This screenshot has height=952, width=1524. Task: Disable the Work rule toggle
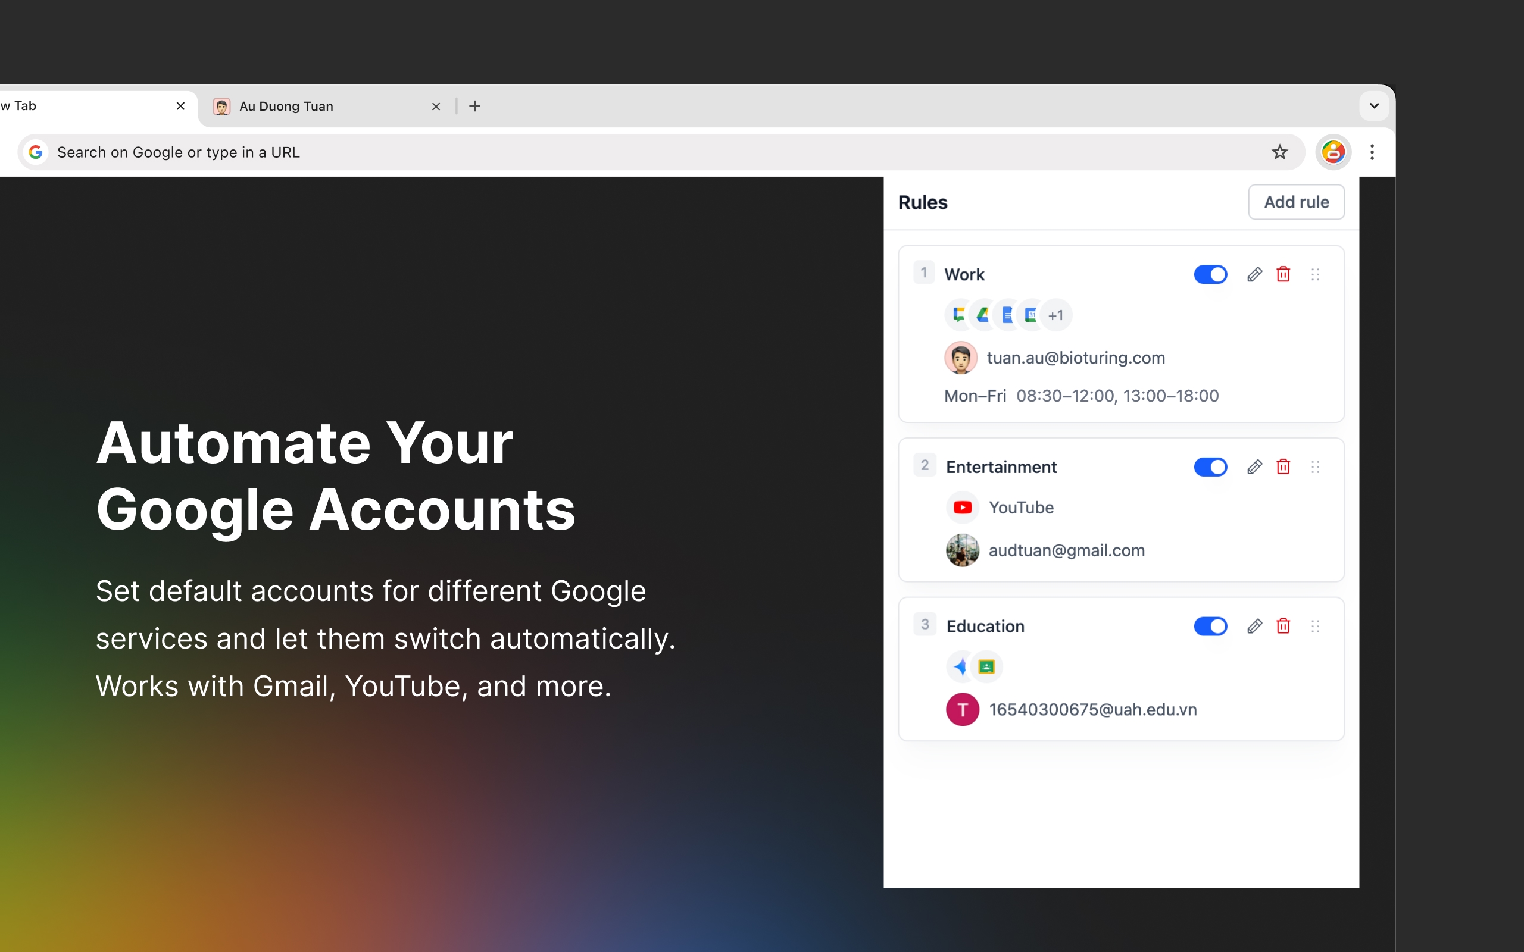1210,274
